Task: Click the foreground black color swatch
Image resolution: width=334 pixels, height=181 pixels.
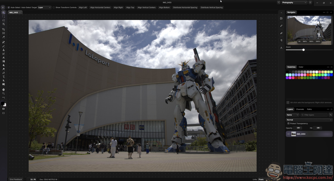Action: pyautogui.click(x=3, y=103)
